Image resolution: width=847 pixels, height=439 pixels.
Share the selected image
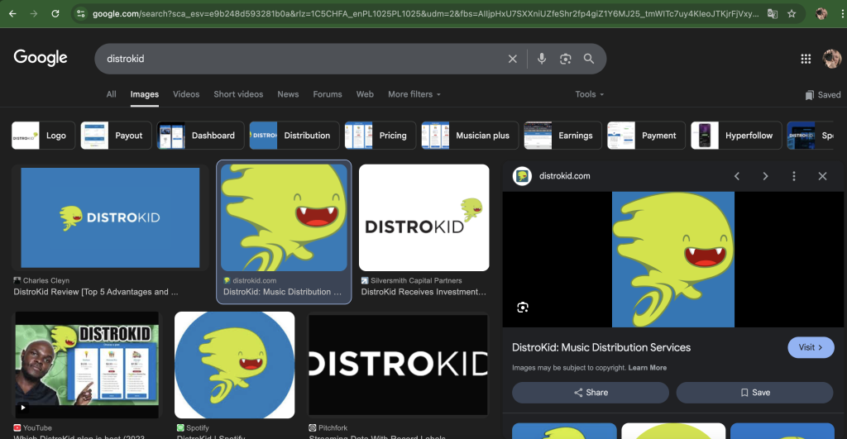click(x=591, y=393)
